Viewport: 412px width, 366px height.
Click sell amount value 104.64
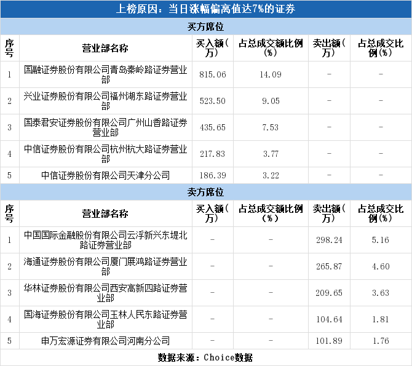pos(329,319)
